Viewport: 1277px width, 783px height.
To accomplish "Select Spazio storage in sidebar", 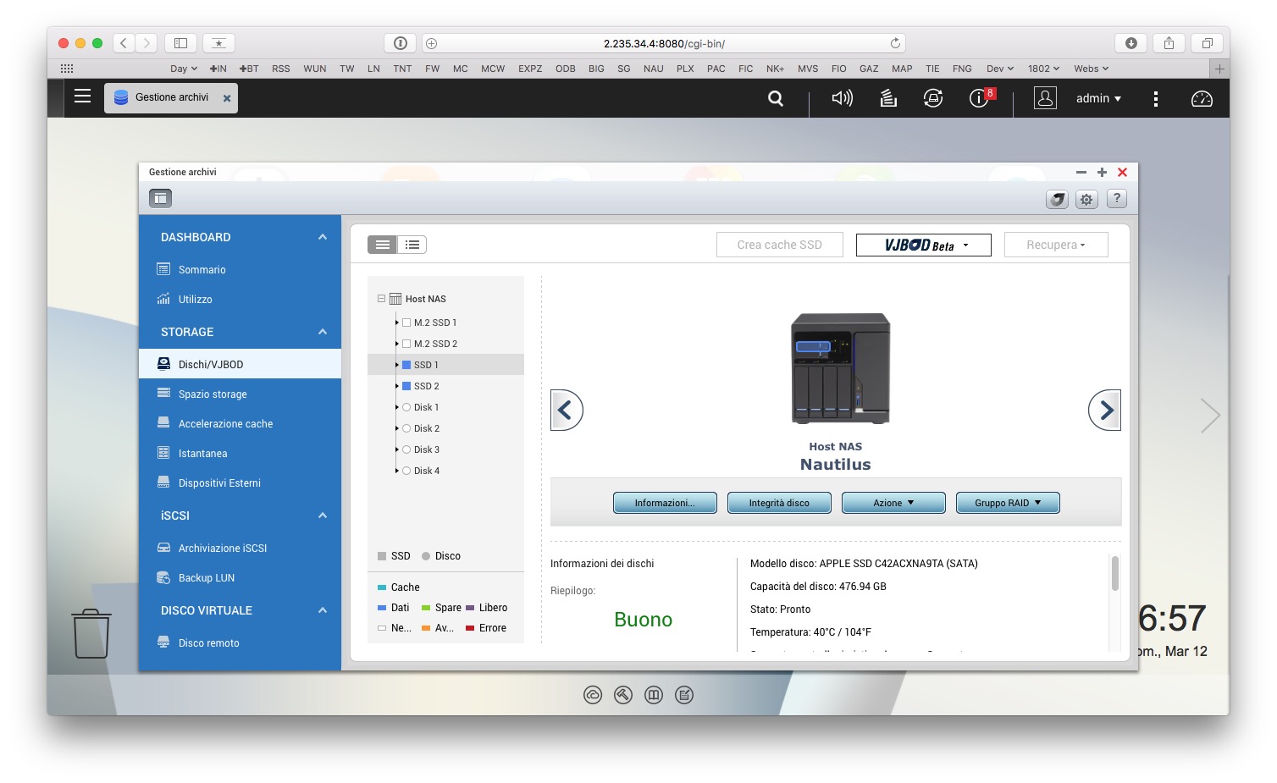I will [x=213, y=394].
